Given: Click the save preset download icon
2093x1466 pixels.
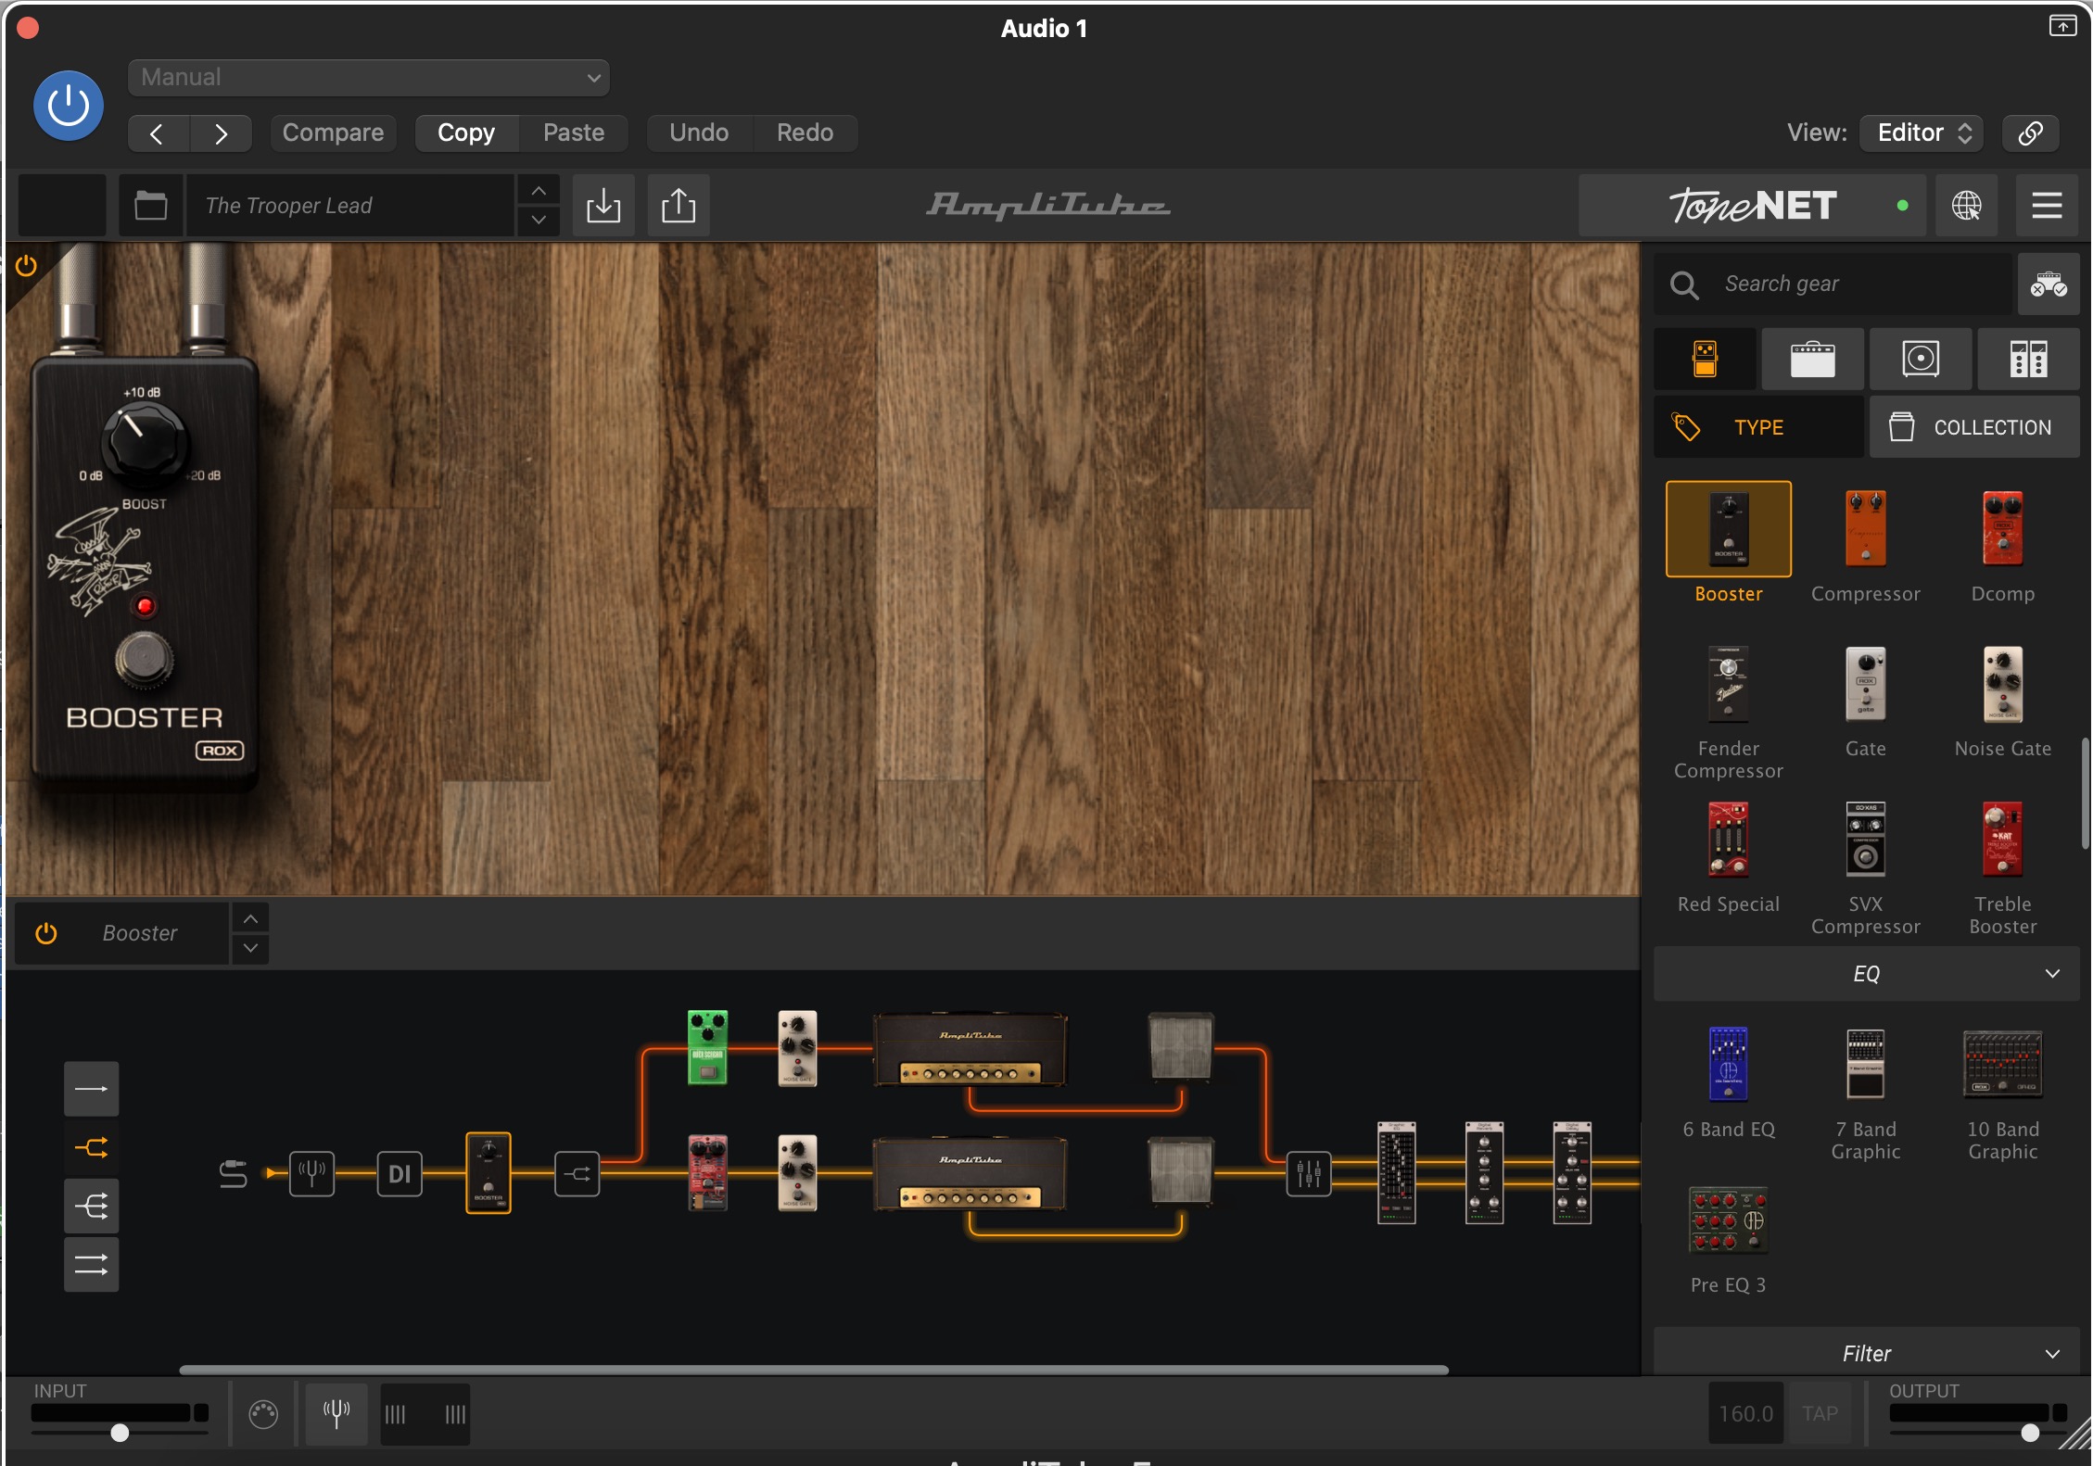Looking at the screenshot, I should pos(603,206).
